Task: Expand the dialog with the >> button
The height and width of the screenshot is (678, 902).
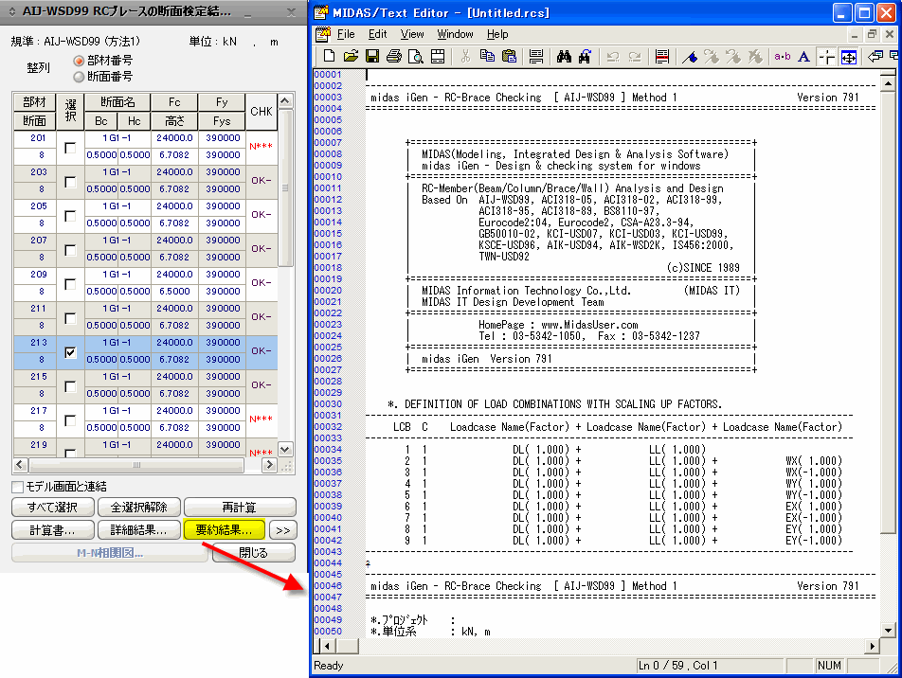Action: click(282, 530)
